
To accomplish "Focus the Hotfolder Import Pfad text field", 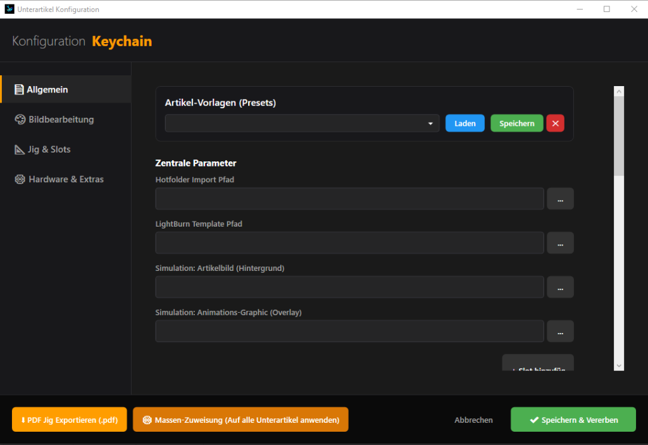I will coord(349,199).
